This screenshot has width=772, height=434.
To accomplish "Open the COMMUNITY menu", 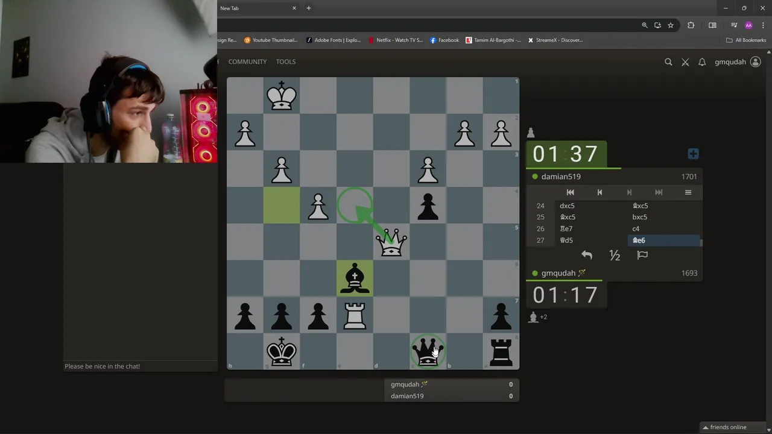I will [x=247, y=61].
